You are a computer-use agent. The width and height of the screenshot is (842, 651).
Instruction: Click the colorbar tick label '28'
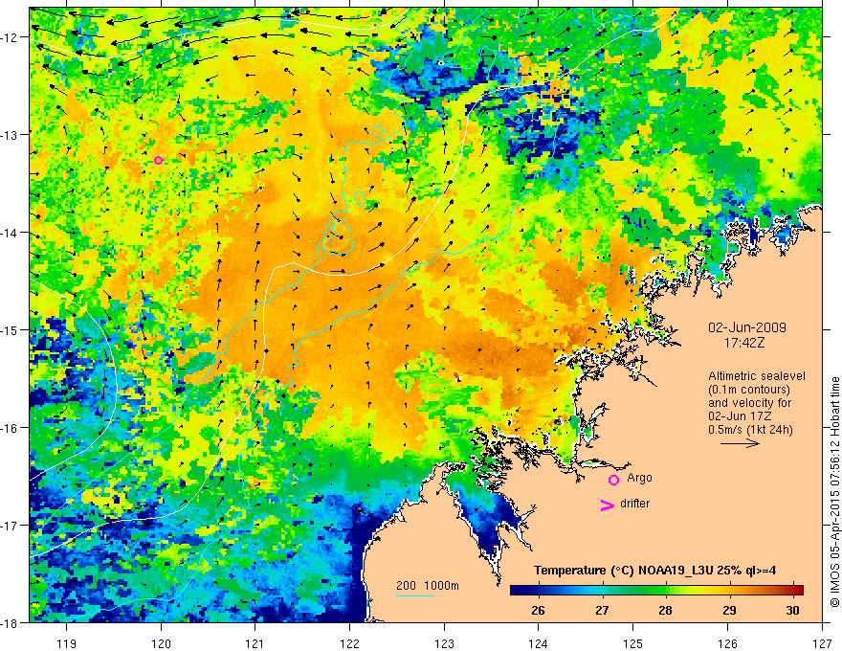(665, 611)
